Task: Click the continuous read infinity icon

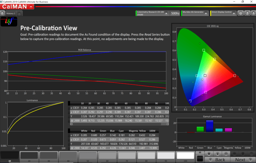Action: (235, 154)
